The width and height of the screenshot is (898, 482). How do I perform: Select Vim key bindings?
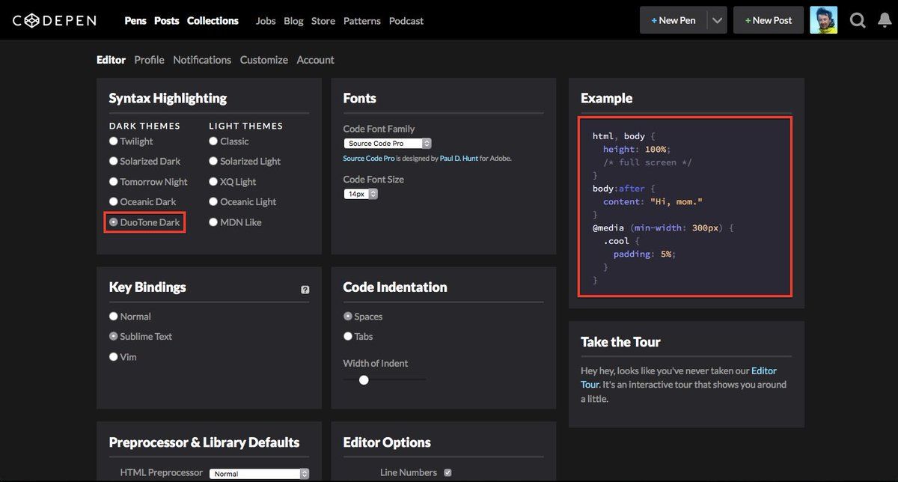[123, 357]
